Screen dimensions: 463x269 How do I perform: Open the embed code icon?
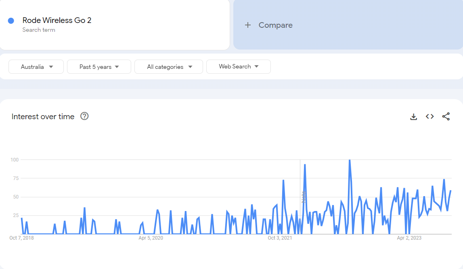click(x=429, y=116)
